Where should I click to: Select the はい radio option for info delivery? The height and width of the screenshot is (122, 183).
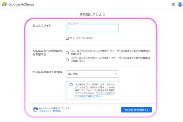67,53
